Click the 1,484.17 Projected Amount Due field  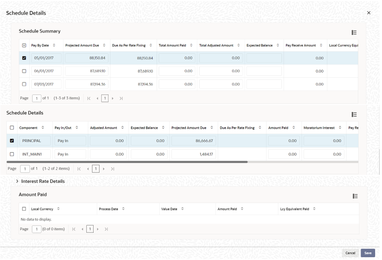point(194,154)
